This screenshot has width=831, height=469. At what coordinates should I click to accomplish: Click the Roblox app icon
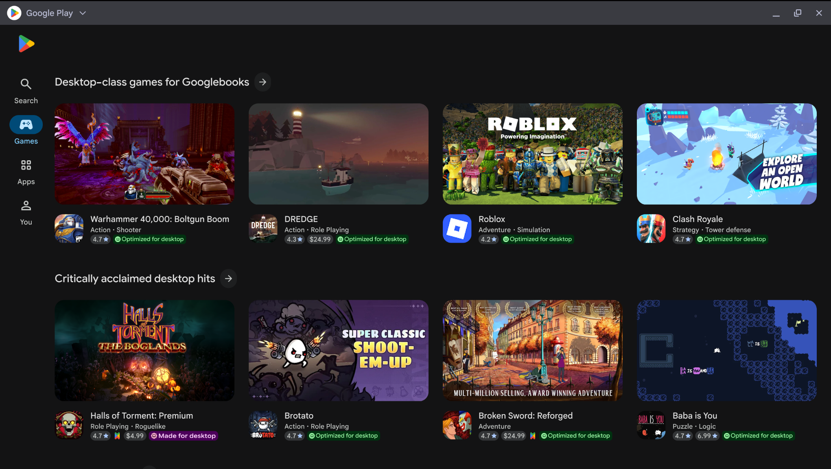(x=457, y=229)
